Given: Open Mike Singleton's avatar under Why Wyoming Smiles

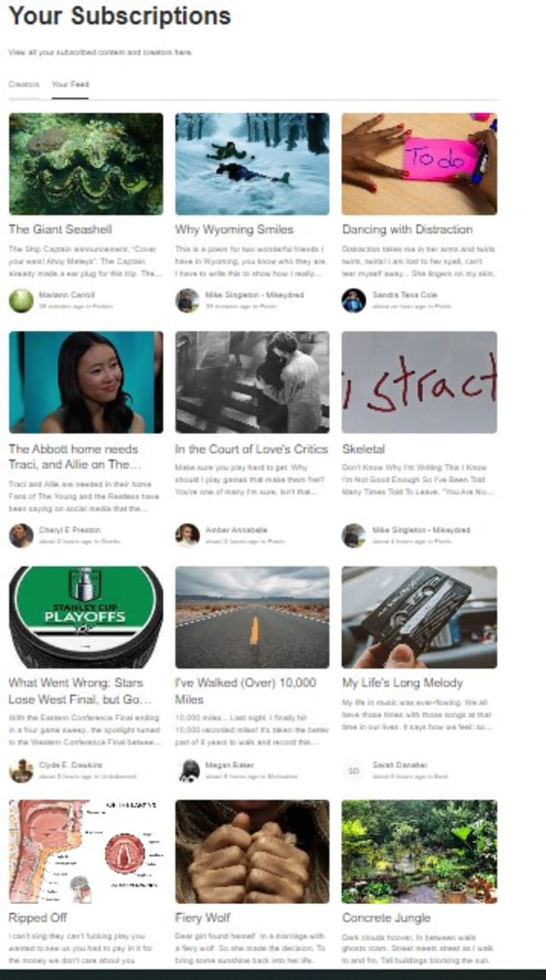Looking at the screenshot, I should pos(187,301).
